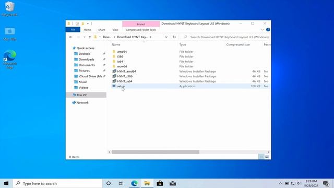Viewport: 334px width, 188px height.
Task: Open the Mac Files desktop icon
Action: [x=9, y=33]
